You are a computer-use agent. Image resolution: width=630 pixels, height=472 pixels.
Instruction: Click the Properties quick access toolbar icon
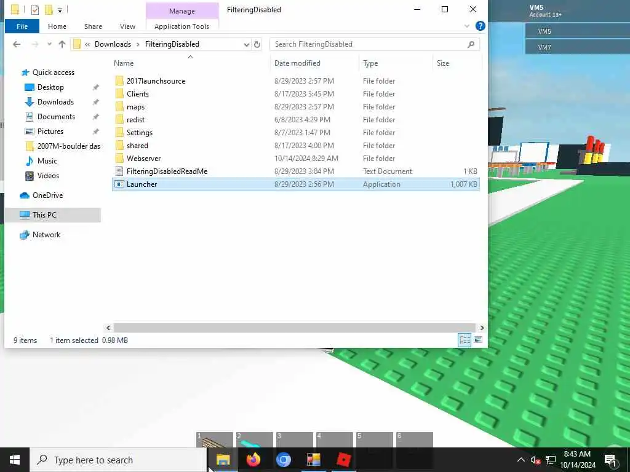(35, 9)
